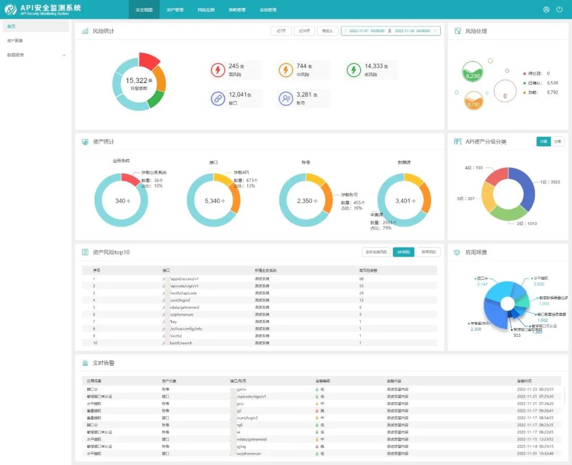The image size is (572, 465).
Task: Toggle the 待处理 legend item
Action: click(538, 74)
